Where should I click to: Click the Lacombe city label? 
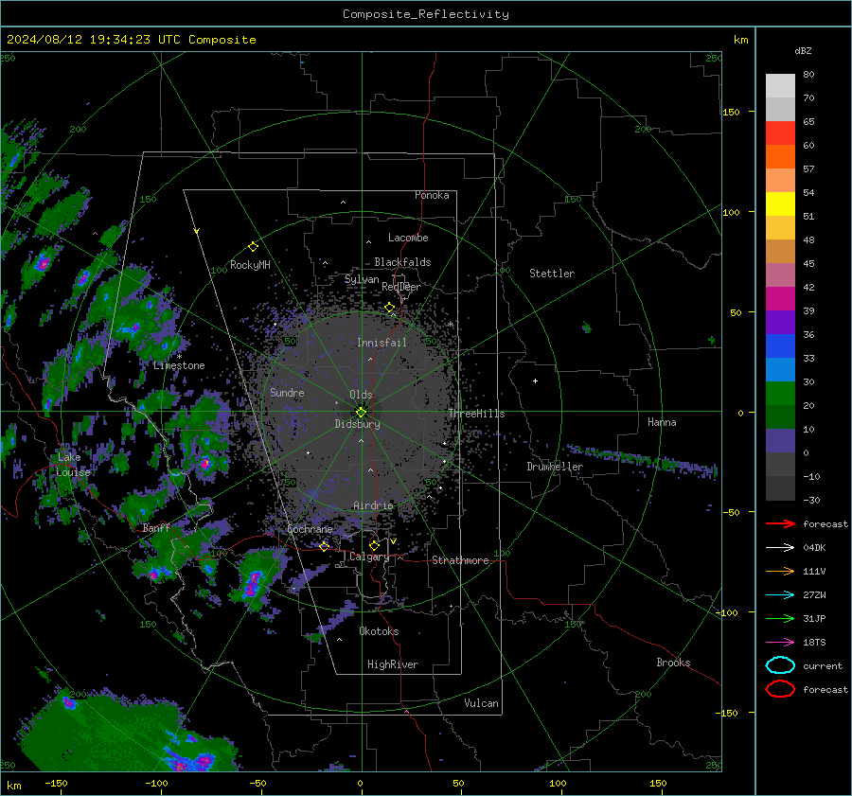[408, 238]
